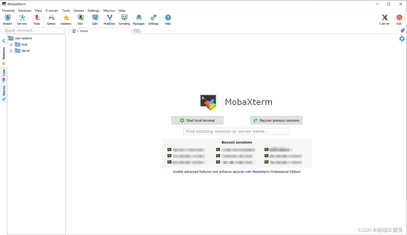Click the paperclip attachment icon
The width and height of the screenshot is (407, 235).
point(403,30)
